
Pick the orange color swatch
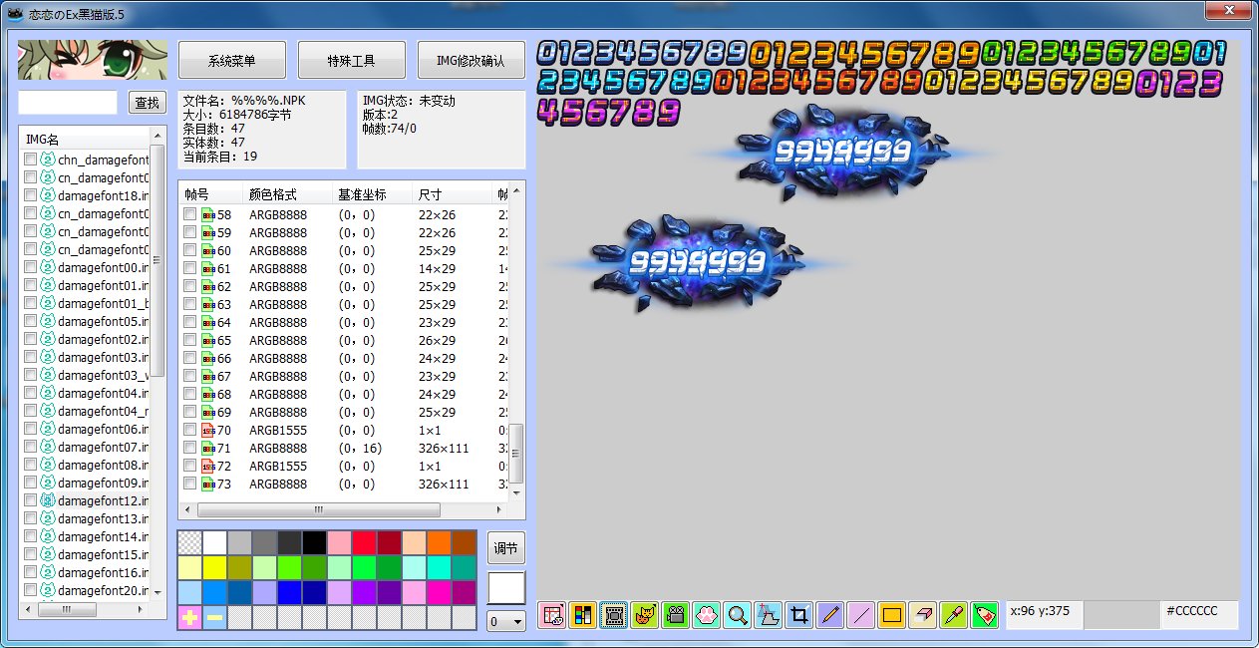pos(439,543)
